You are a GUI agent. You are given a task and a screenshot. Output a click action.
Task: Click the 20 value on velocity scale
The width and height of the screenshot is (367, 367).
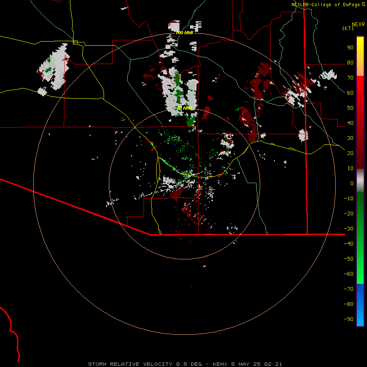pos(350,153)
